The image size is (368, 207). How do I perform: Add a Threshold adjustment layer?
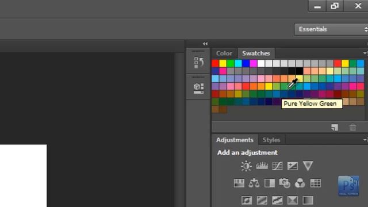(277, 200)
